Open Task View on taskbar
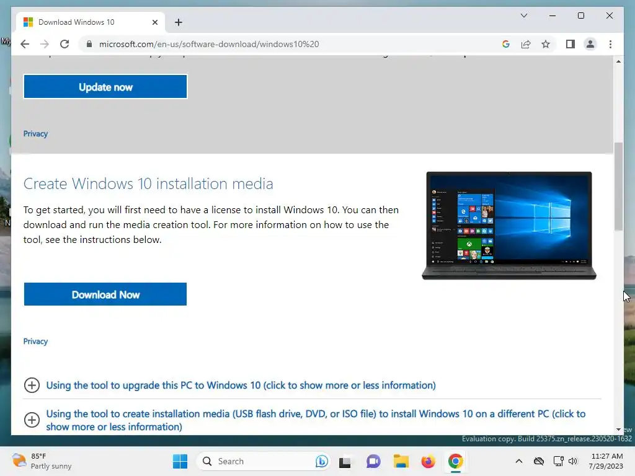The image size is (635, 476). [x=345, y=461]
